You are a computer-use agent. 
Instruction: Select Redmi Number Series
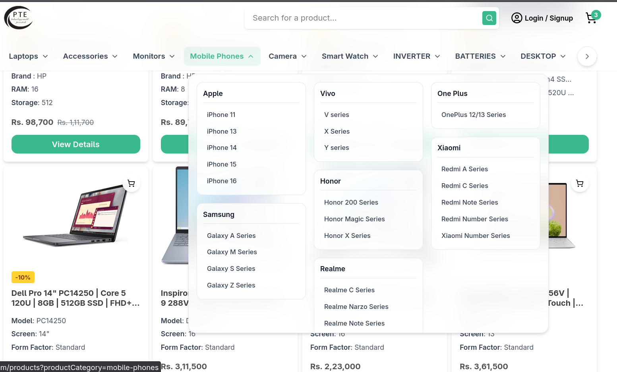pos(475,219)
